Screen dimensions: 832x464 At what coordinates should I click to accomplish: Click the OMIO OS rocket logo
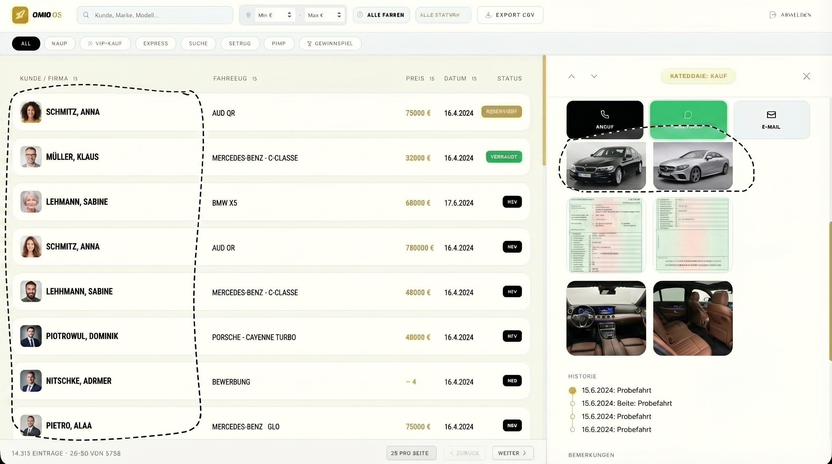pos(20,15)
